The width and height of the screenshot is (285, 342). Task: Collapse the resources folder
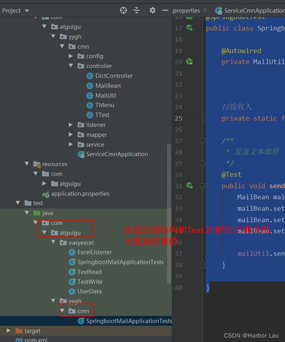27,164
